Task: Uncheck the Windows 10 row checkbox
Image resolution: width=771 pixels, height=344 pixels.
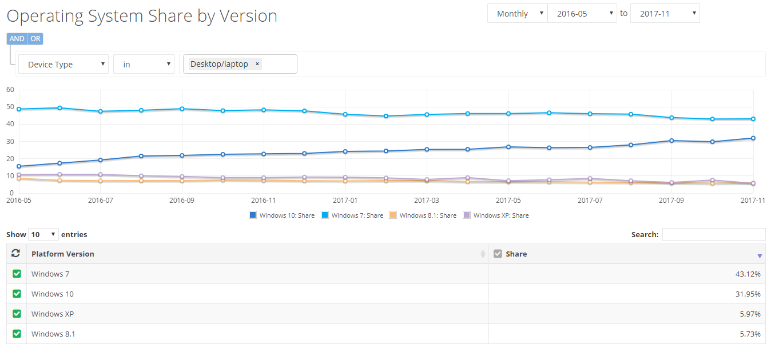Action: click(17, 294)
